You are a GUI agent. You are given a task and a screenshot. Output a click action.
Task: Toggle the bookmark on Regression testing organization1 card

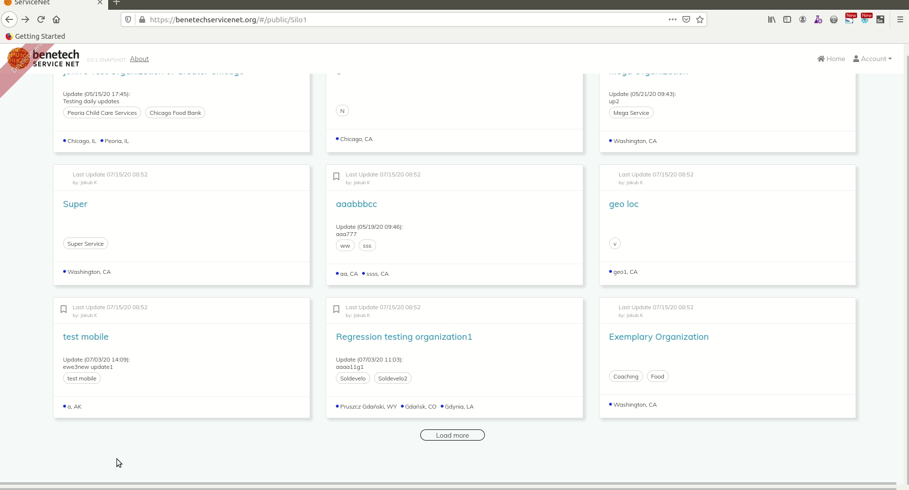pyautogui.click(x=336, y=309)
